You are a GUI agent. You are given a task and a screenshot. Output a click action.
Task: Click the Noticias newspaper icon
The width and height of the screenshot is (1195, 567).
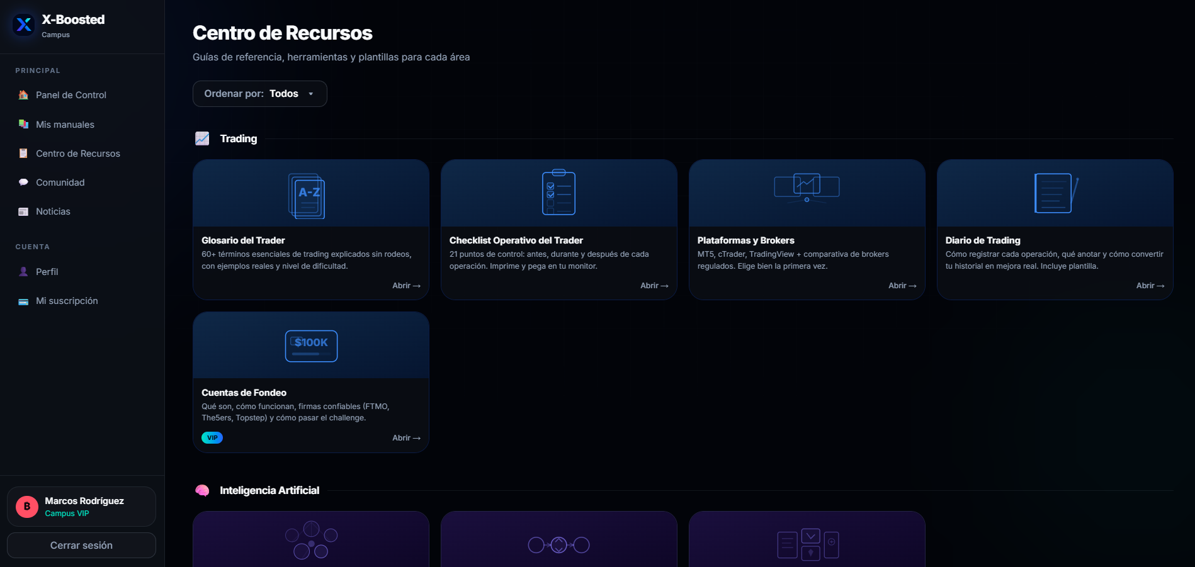coord(23,211)
